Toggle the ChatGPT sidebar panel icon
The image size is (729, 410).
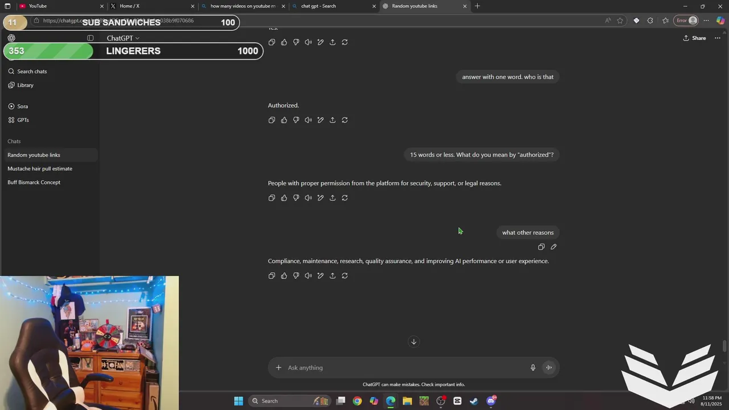pos(90,38)
